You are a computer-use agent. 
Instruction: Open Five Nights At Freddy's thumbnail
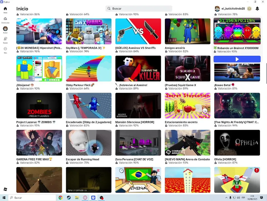pos(237,106)
